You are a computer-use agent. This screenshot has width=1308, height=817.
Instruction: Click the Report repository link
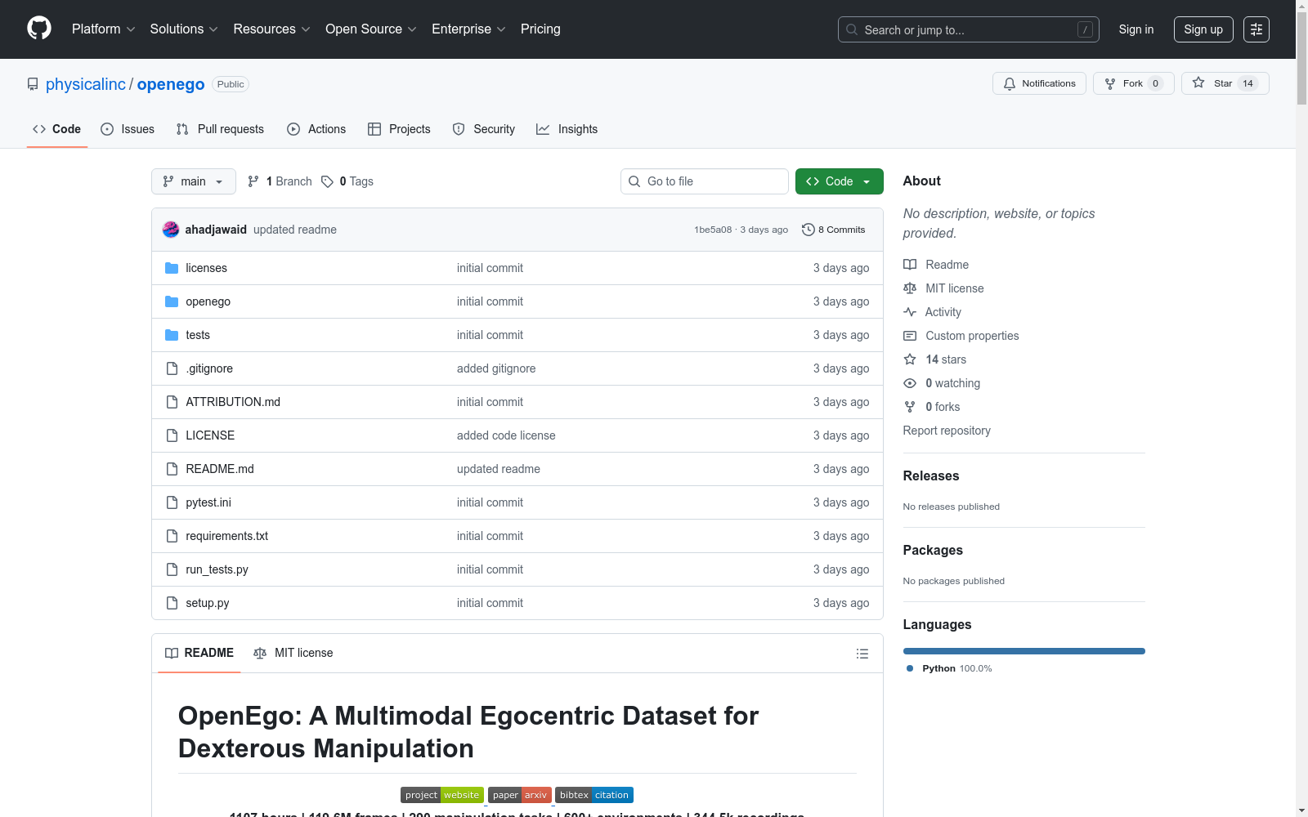[x=947, y=431]
